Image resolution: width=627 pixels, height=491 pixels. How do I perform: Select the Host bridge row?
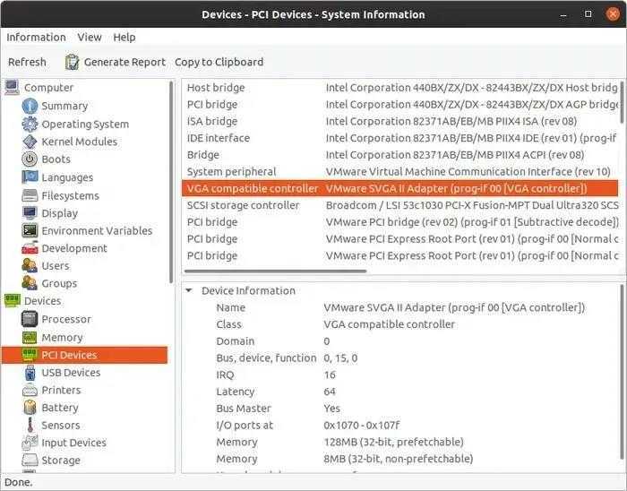coord(401,88)
